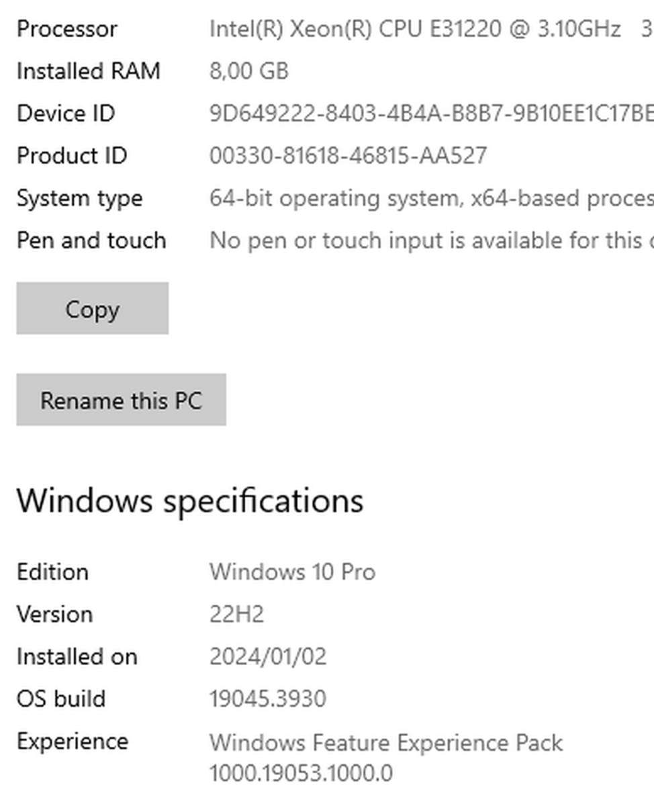
Task: Select the Edition value Windows 10 Pro
Action: (293, 572)
